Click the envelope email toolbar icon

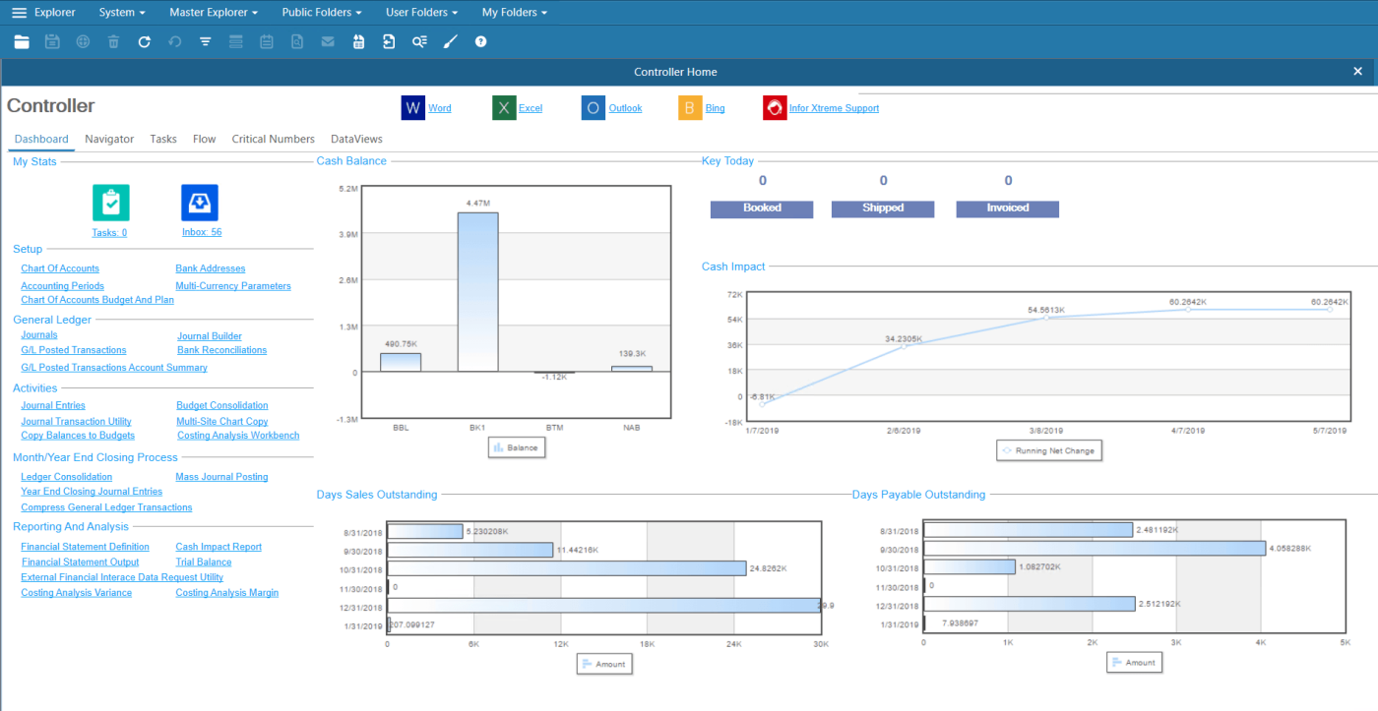point(328,41)
